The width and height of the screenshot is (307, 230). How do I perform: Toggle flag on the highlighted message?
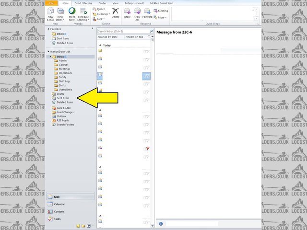click(148, 75)
